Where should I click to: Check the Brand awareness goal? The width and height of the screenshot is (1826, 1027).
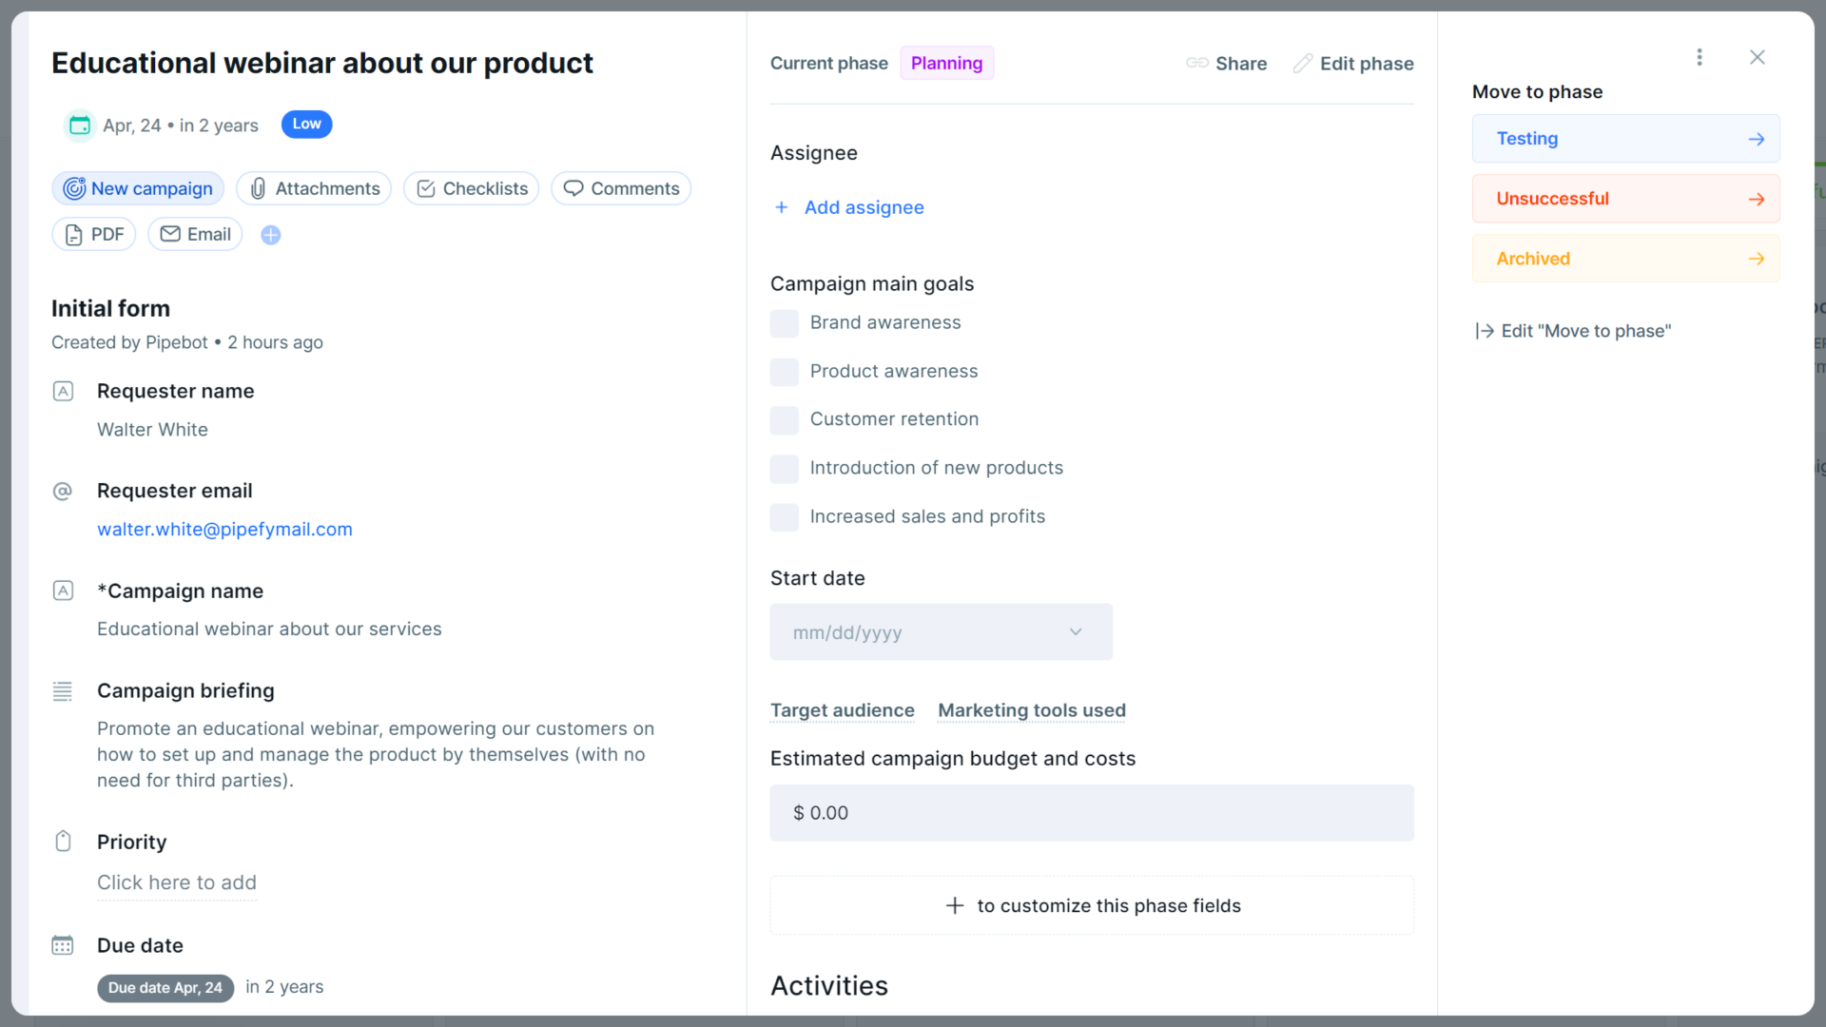(x=784, y=323)
